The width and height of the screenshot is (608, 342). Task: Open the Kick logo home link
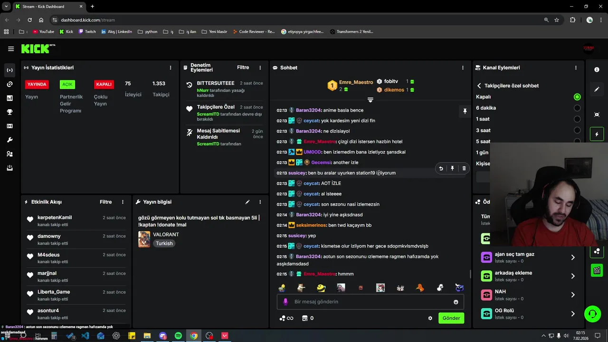tap(38, 48)
